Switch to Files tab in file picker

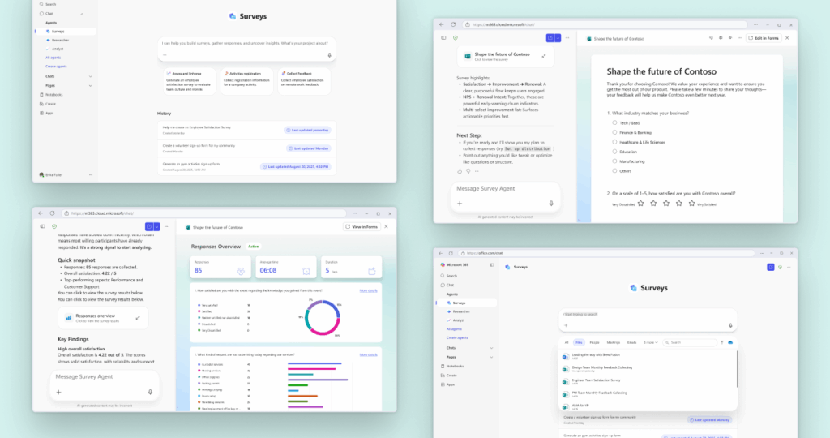pos(579,342)
